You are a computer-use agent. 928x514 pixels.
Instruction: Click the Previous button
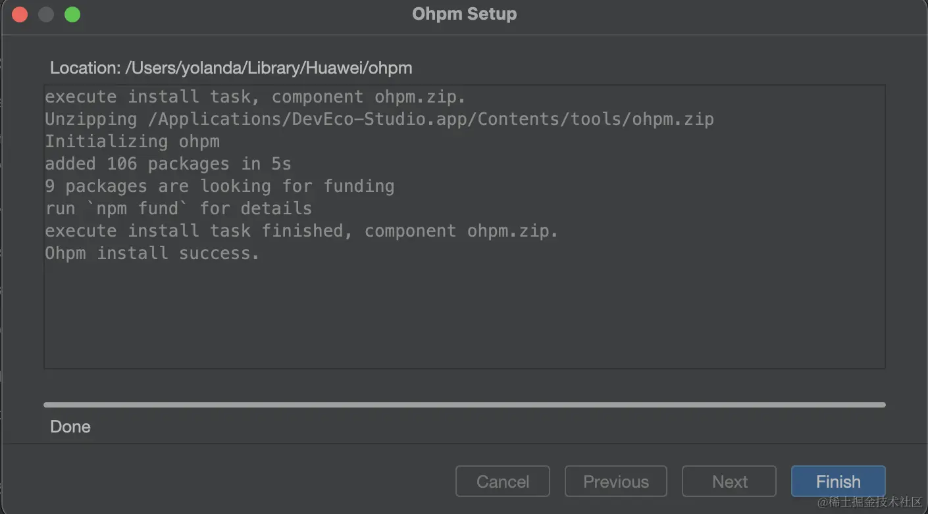click(615, 482)
